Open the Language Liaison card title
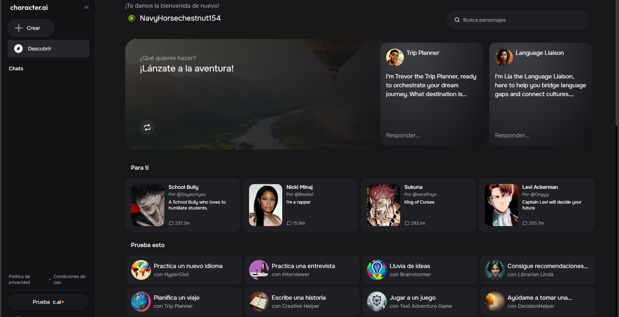619x317 pixels. (539, 53)
